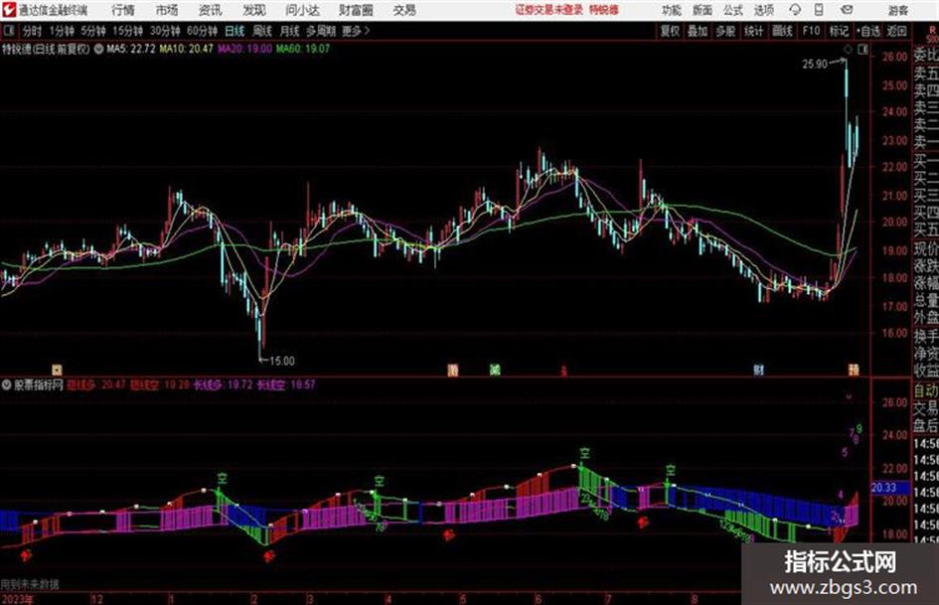
Task: Click the MA10 value label
Action: click(186, 49)
